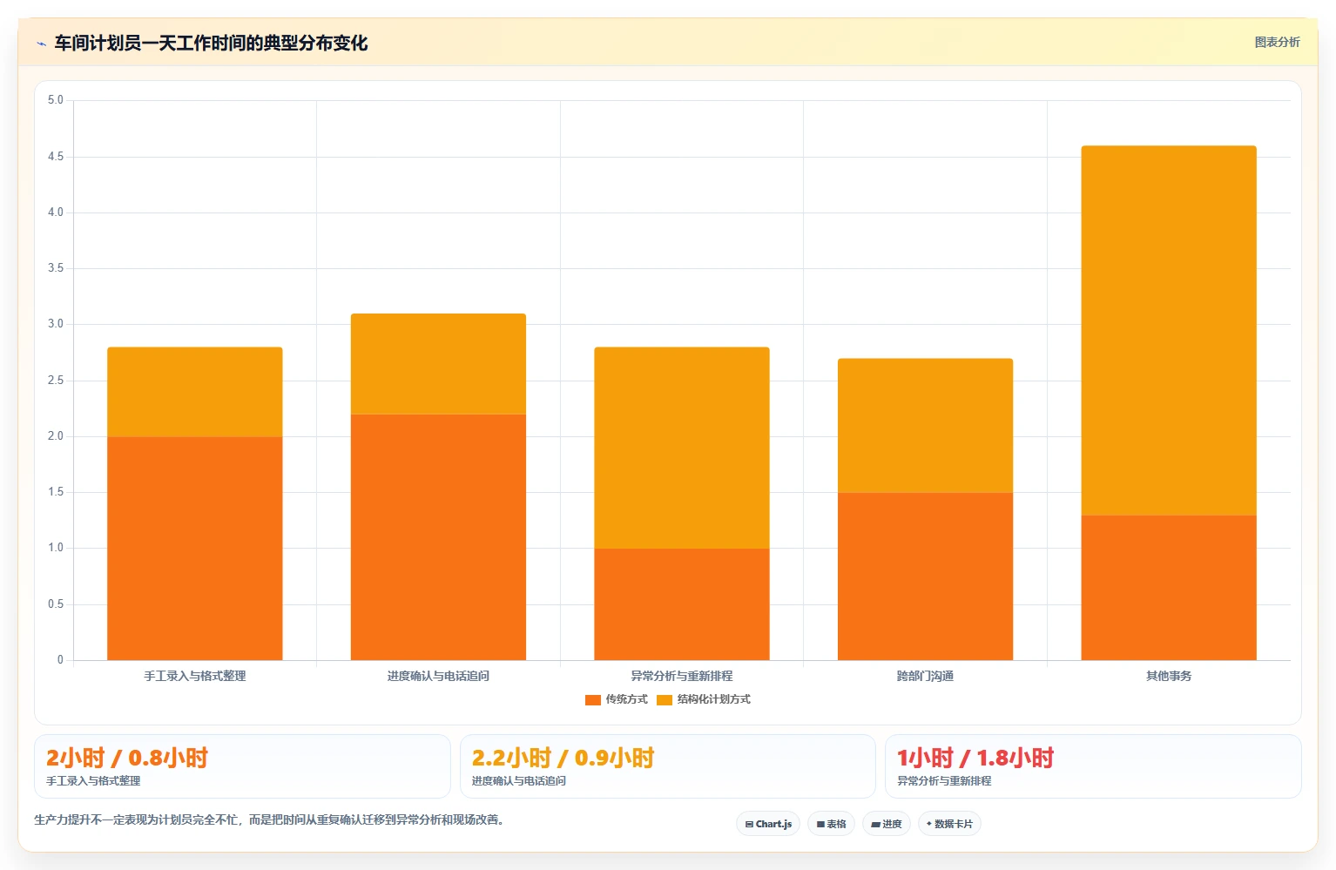Click the chart title 车间计划员一天工作时间的典型分布变化
Image resolution: width=1336 pixels, height=870 pixels.
[211, 44]
